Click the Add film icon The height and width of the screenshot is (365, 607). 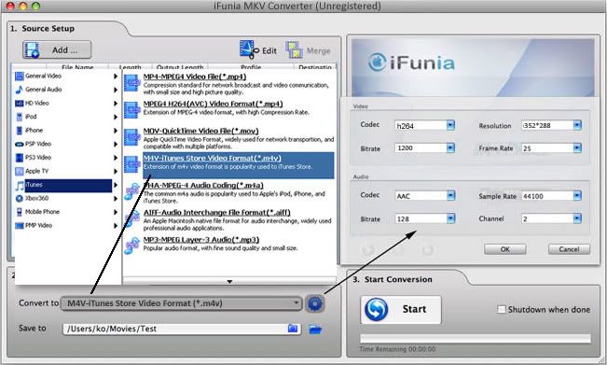pyautogui.click(x=32, y=50)
